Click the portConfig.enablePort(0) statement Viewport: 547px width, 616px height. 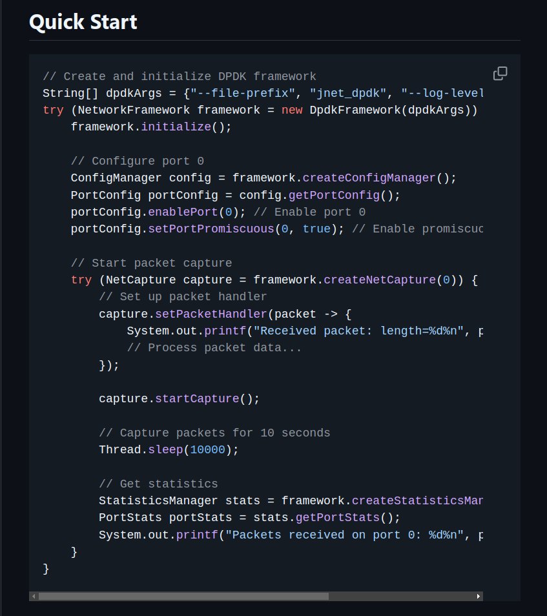158,212
